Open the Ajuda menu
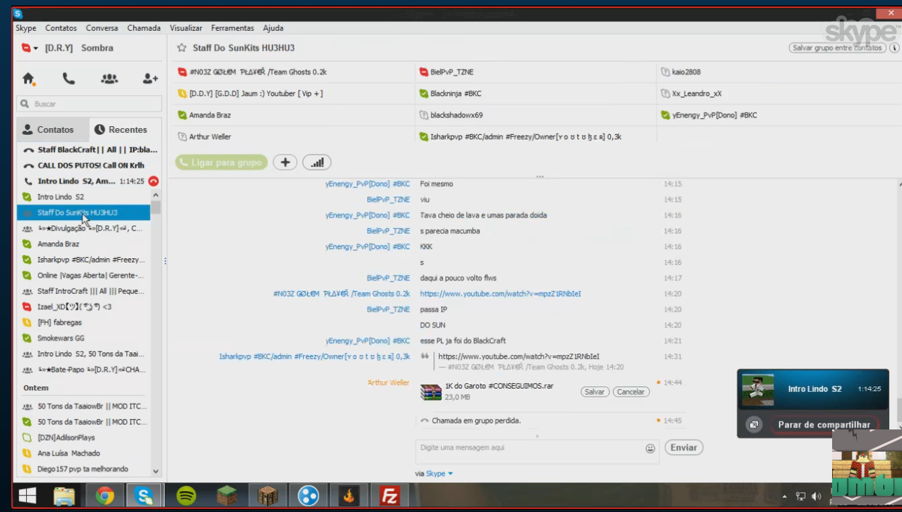This screenshot has width=902, height=512. 273,28
